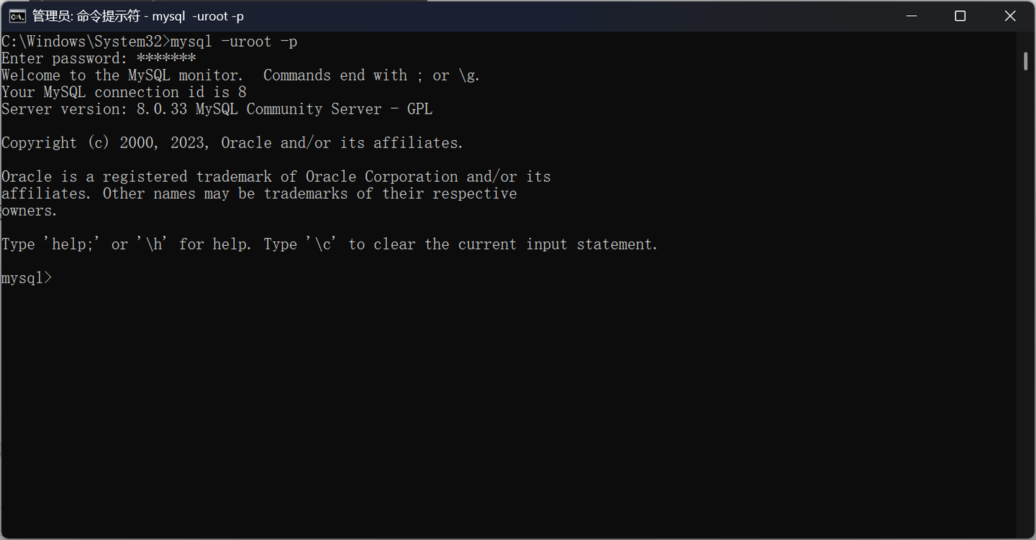Click inside the empty terminal area
The width and height of the screenshot is (1036, 540).
(x=504, y=395)
